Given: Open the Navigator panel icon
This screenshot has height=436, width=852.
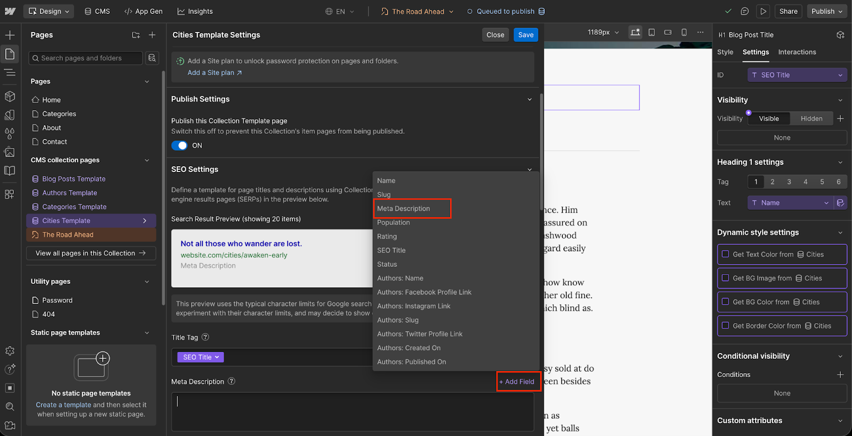Looking at the screenshot, I should 10,72.
